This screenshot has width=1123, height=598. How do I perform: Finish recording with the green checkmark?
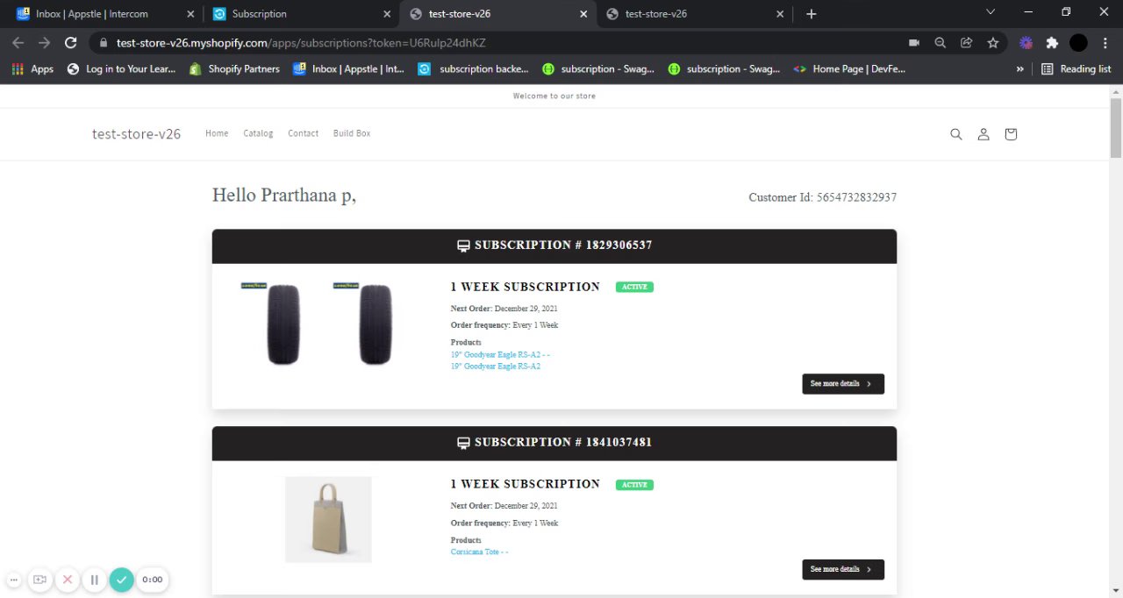(x=122, y=580)
